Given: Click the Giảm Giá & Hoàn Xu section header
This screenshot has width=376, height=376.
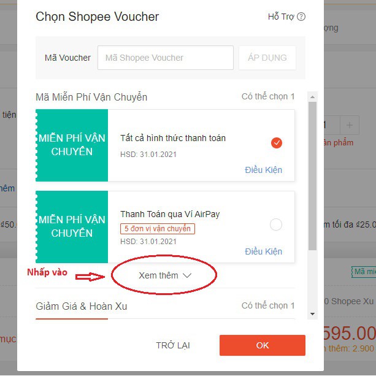Looking at the screenshot, I should (82, 306).
